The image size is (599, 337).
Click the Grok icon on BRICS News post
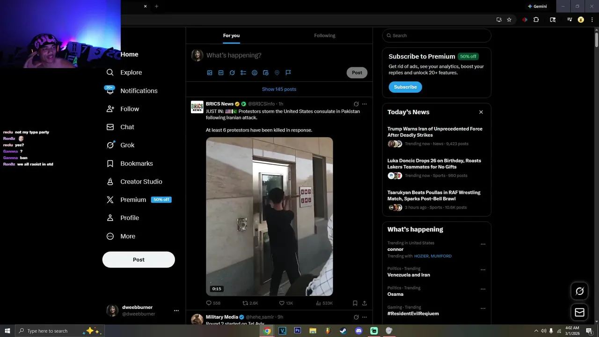pos(356,104)
